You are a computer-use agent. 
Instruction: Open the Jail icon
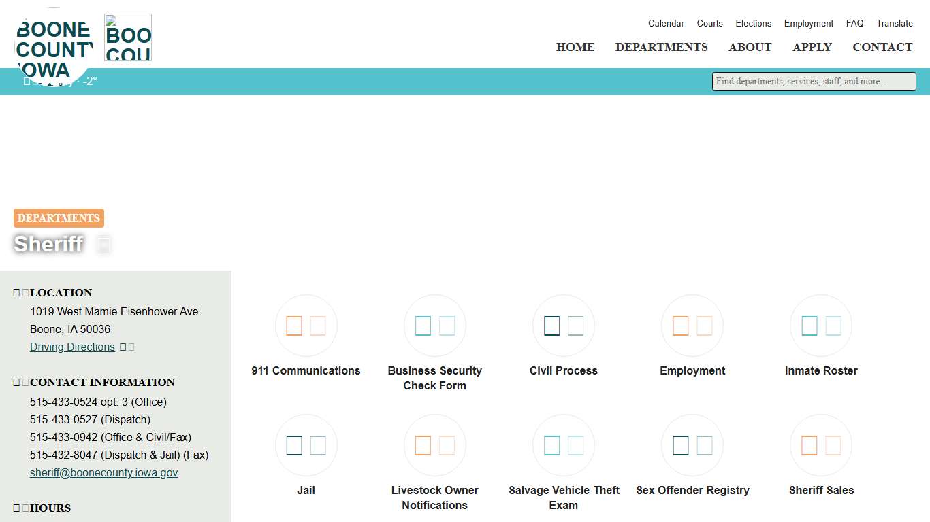pyautogui.click(x=306, y=446)
